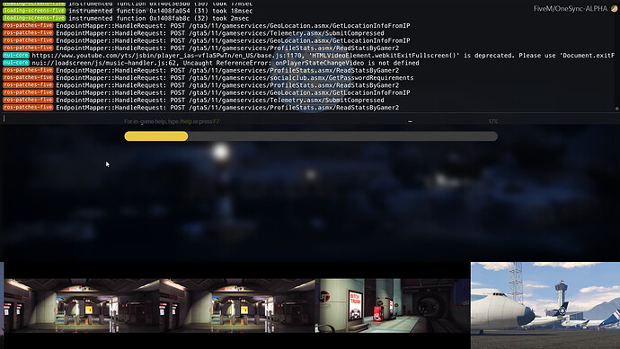Viewport: 620px width, 349px height.
Task: Open the subway tunnel platform thumbnail
Action: [393, 305]
